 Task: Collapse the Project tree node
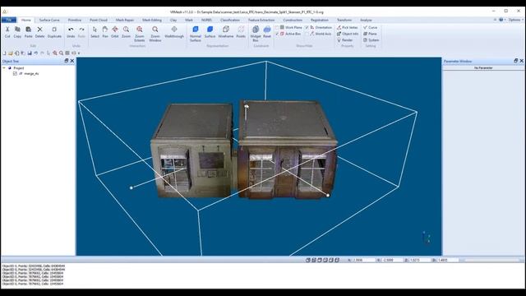pyautogui.click(x=4, y=67)
